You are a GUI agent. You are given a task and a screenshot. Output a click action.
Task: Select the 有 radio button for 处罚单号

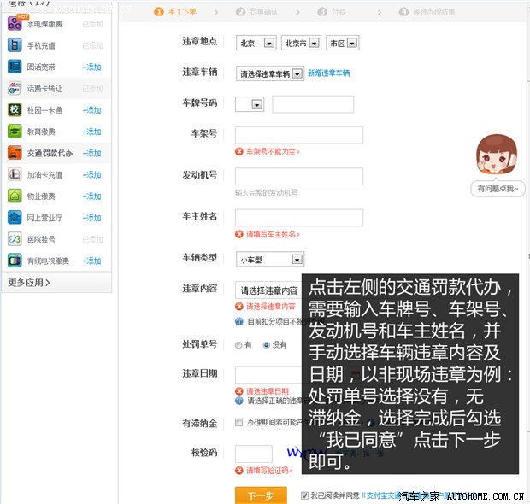pos(238,345)
